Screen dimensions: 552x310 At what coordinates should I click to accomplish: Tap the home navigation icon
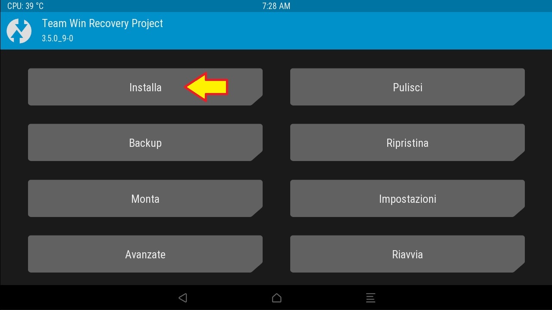[276, 298]
